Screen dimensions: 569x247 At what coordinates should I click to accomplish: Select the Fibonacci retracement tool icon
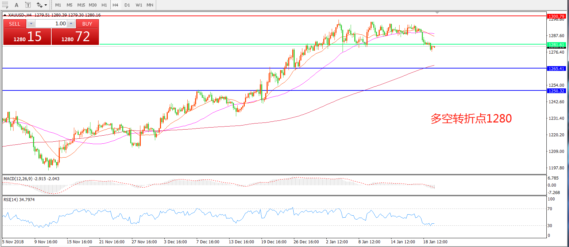coord(5,5)
